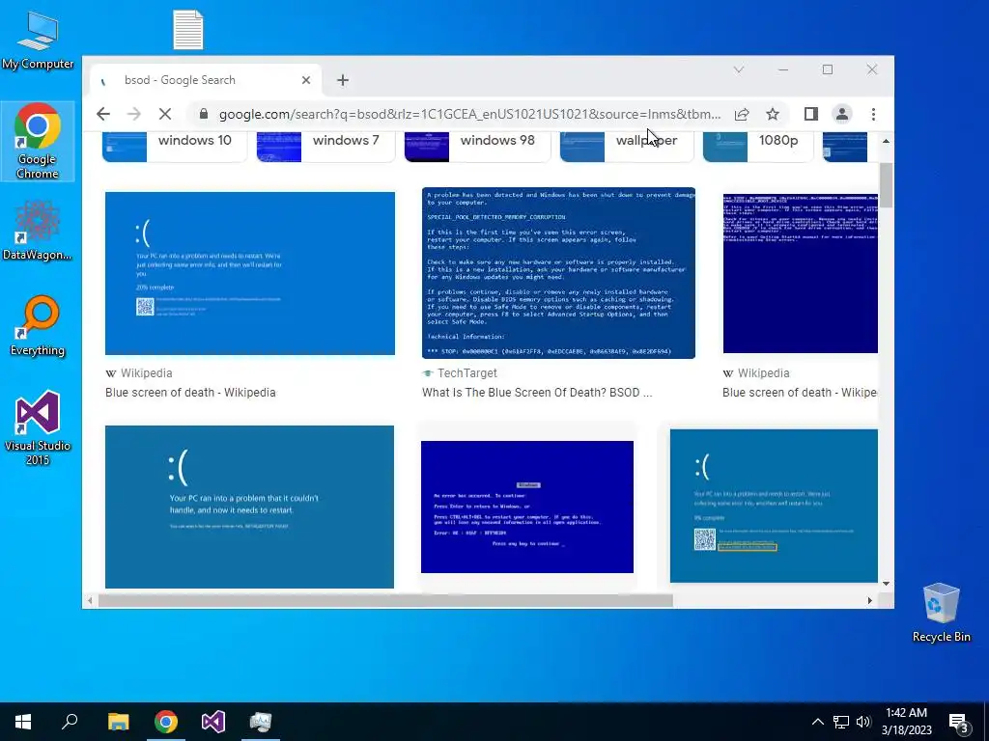The image size is (989, 741).
Task: Open a new tab with plus button
Action: (x=343, y=80)
